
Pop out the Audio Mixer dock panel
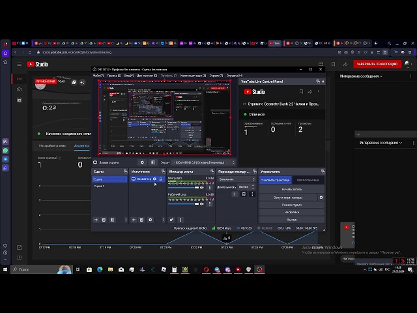click(212, 171)
